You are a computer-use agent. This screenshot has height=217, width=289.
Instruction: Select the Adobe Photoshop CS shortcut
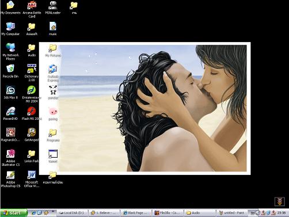[10, 179]
